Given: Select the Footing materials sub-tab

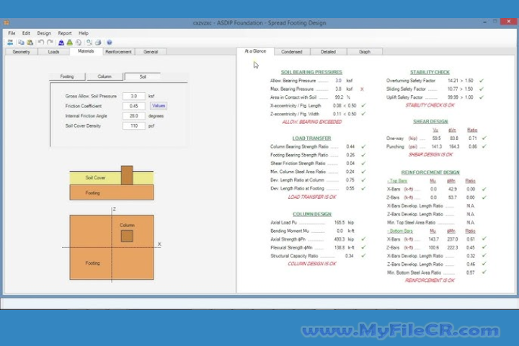Looking at the screenshot, I should [x=67, y=76].
